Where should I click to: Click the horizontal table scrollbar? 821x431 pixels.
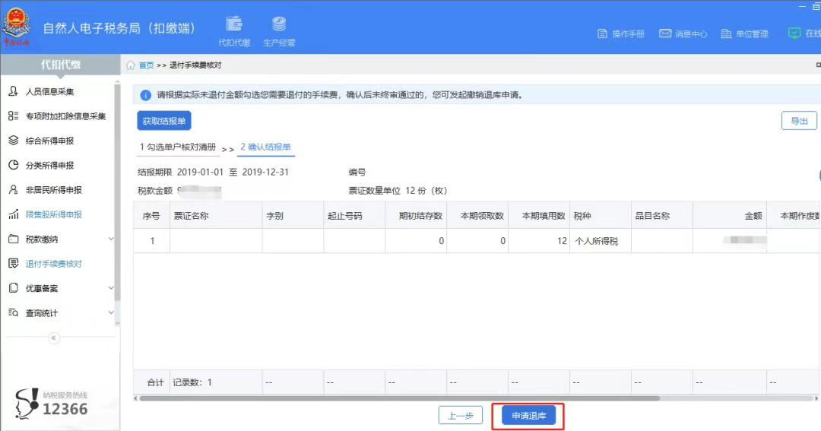pos(400,398)
